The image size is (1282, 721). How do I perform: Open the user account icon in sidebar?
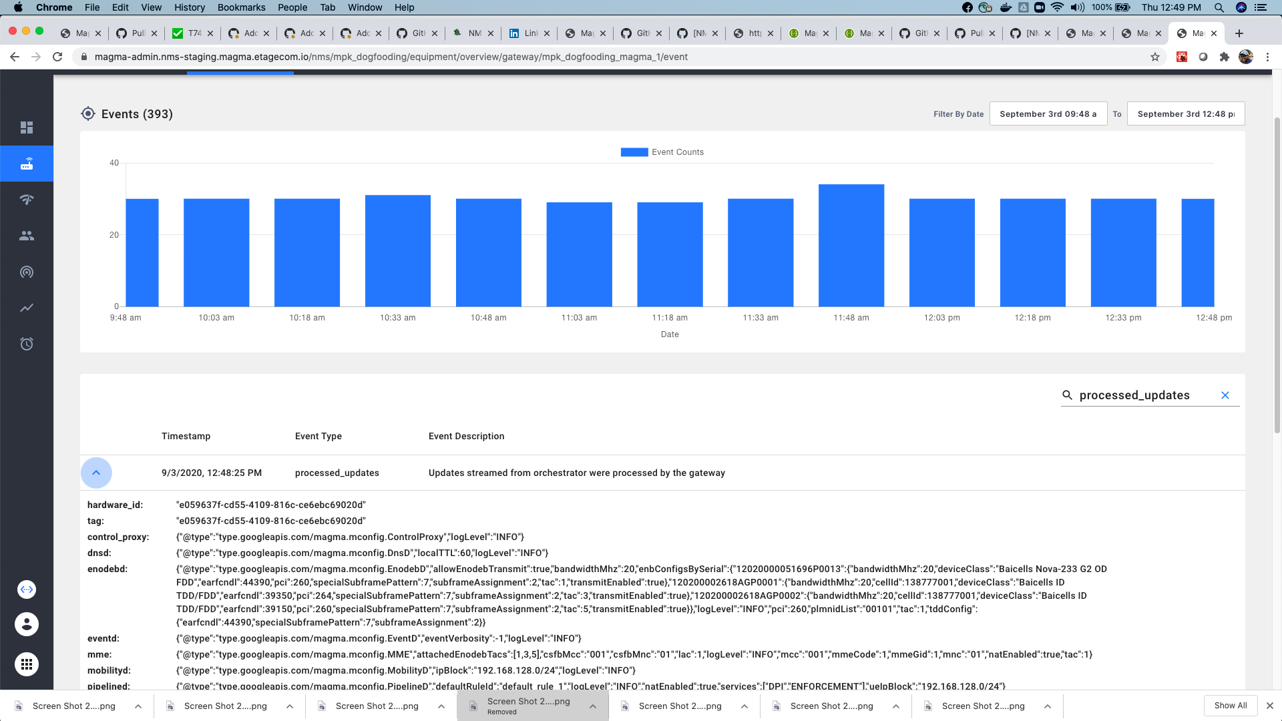pyautogui.click(x=27, y=624)
